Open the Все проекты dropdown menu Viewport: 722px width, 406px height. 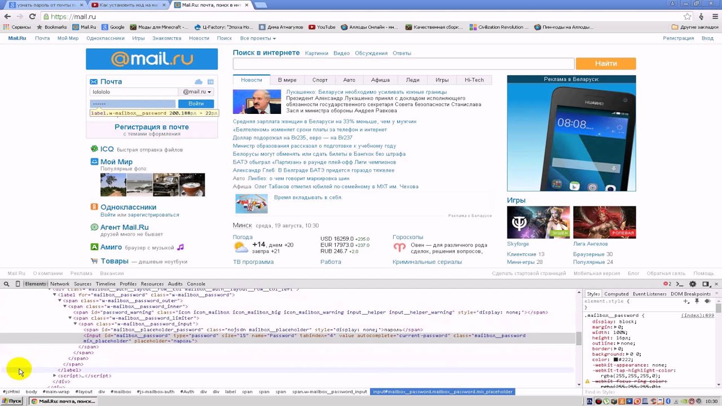[258, 38]
